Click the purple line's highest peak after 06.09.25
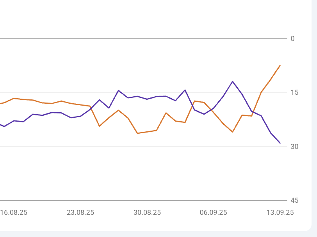The height and width of the screenshot is (237, 317). (x=233, y=81)
